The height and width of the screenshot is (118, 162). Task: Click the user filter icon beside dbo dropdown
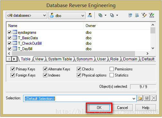click(90, 15)
